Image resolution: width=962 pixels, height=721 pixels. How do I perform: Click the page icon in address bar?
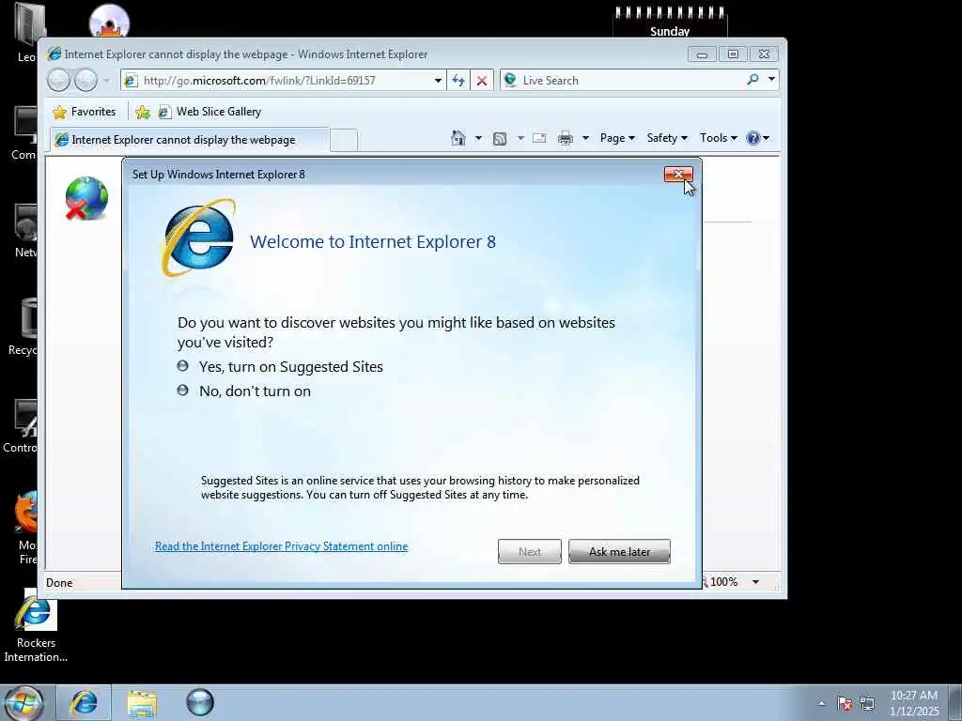click(x=130, y=81)
